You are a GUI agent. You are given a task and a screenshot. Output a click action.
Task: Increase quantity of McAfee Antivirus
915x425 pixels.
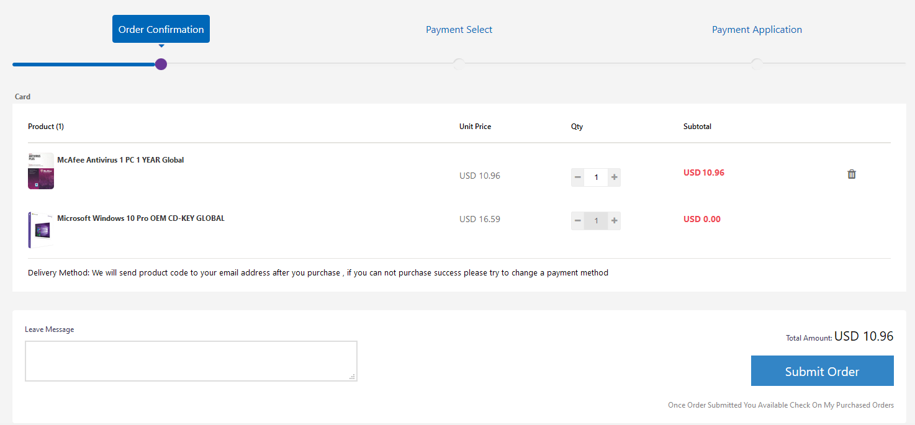615,177
